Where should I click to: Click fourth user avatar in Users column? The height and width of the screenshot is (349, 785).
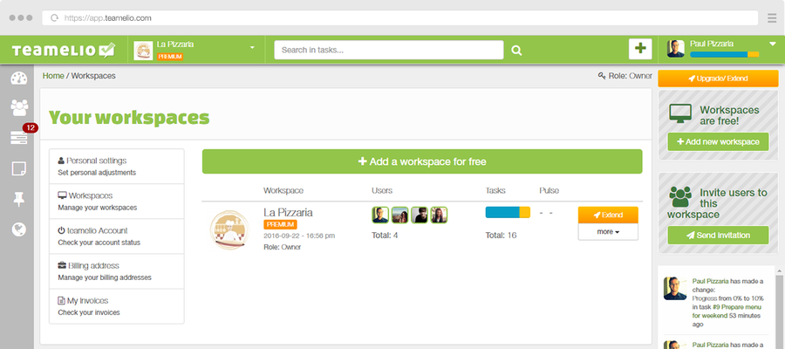coord(439,215)
